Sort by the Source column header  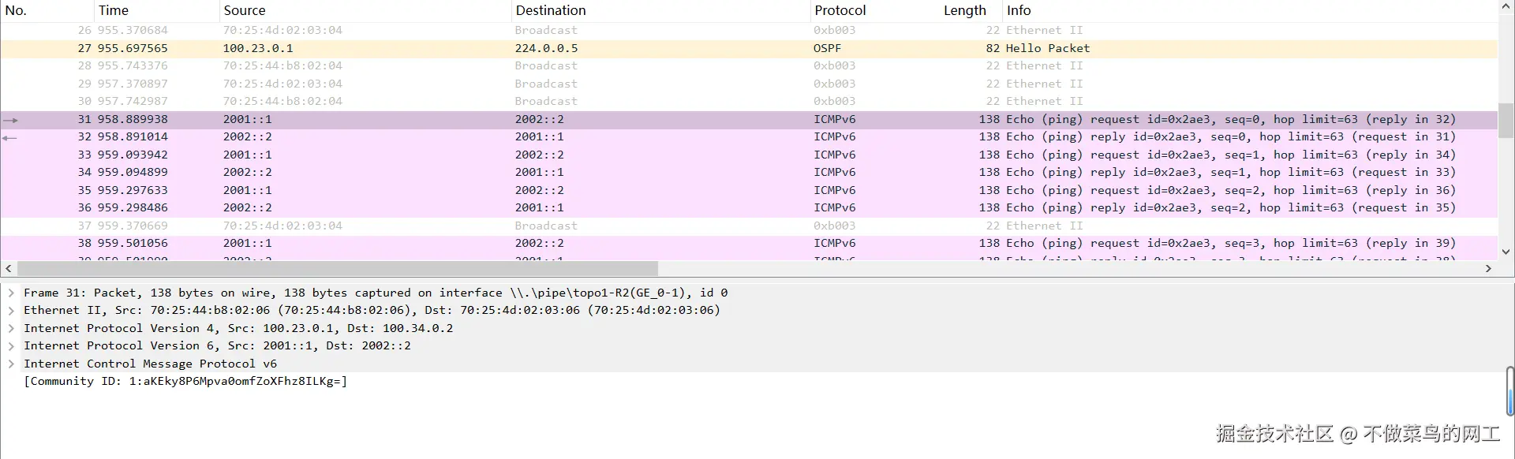pos(365,10)
